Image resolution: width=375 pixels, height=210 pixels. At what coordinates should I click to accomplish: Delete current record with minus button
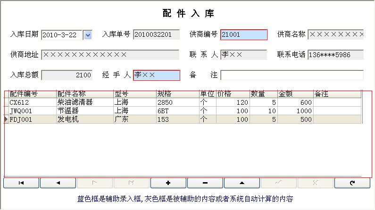pyautogui.click(x=205, y=183)
